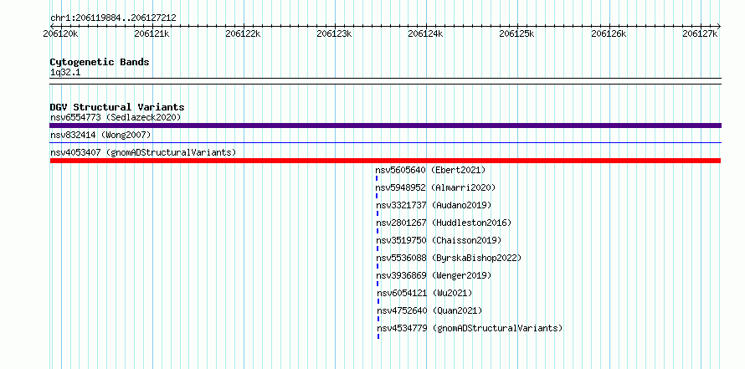Click blue marker under nsv6054121 Wu2021
The image size is (745, 369).
(378, 301)
